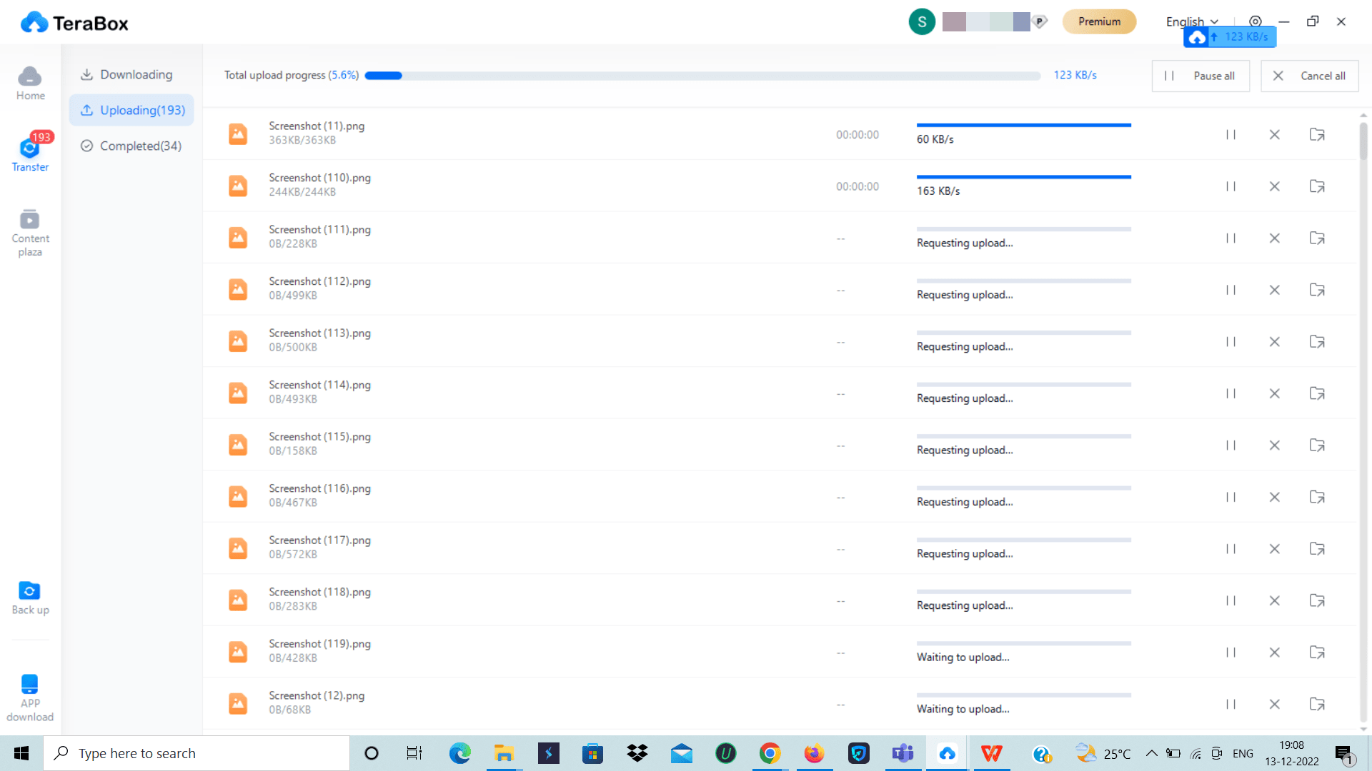The height and width of the screenshot is (771, 1372).
Task: Expand English language dropdown
Action: [1192, 21]
